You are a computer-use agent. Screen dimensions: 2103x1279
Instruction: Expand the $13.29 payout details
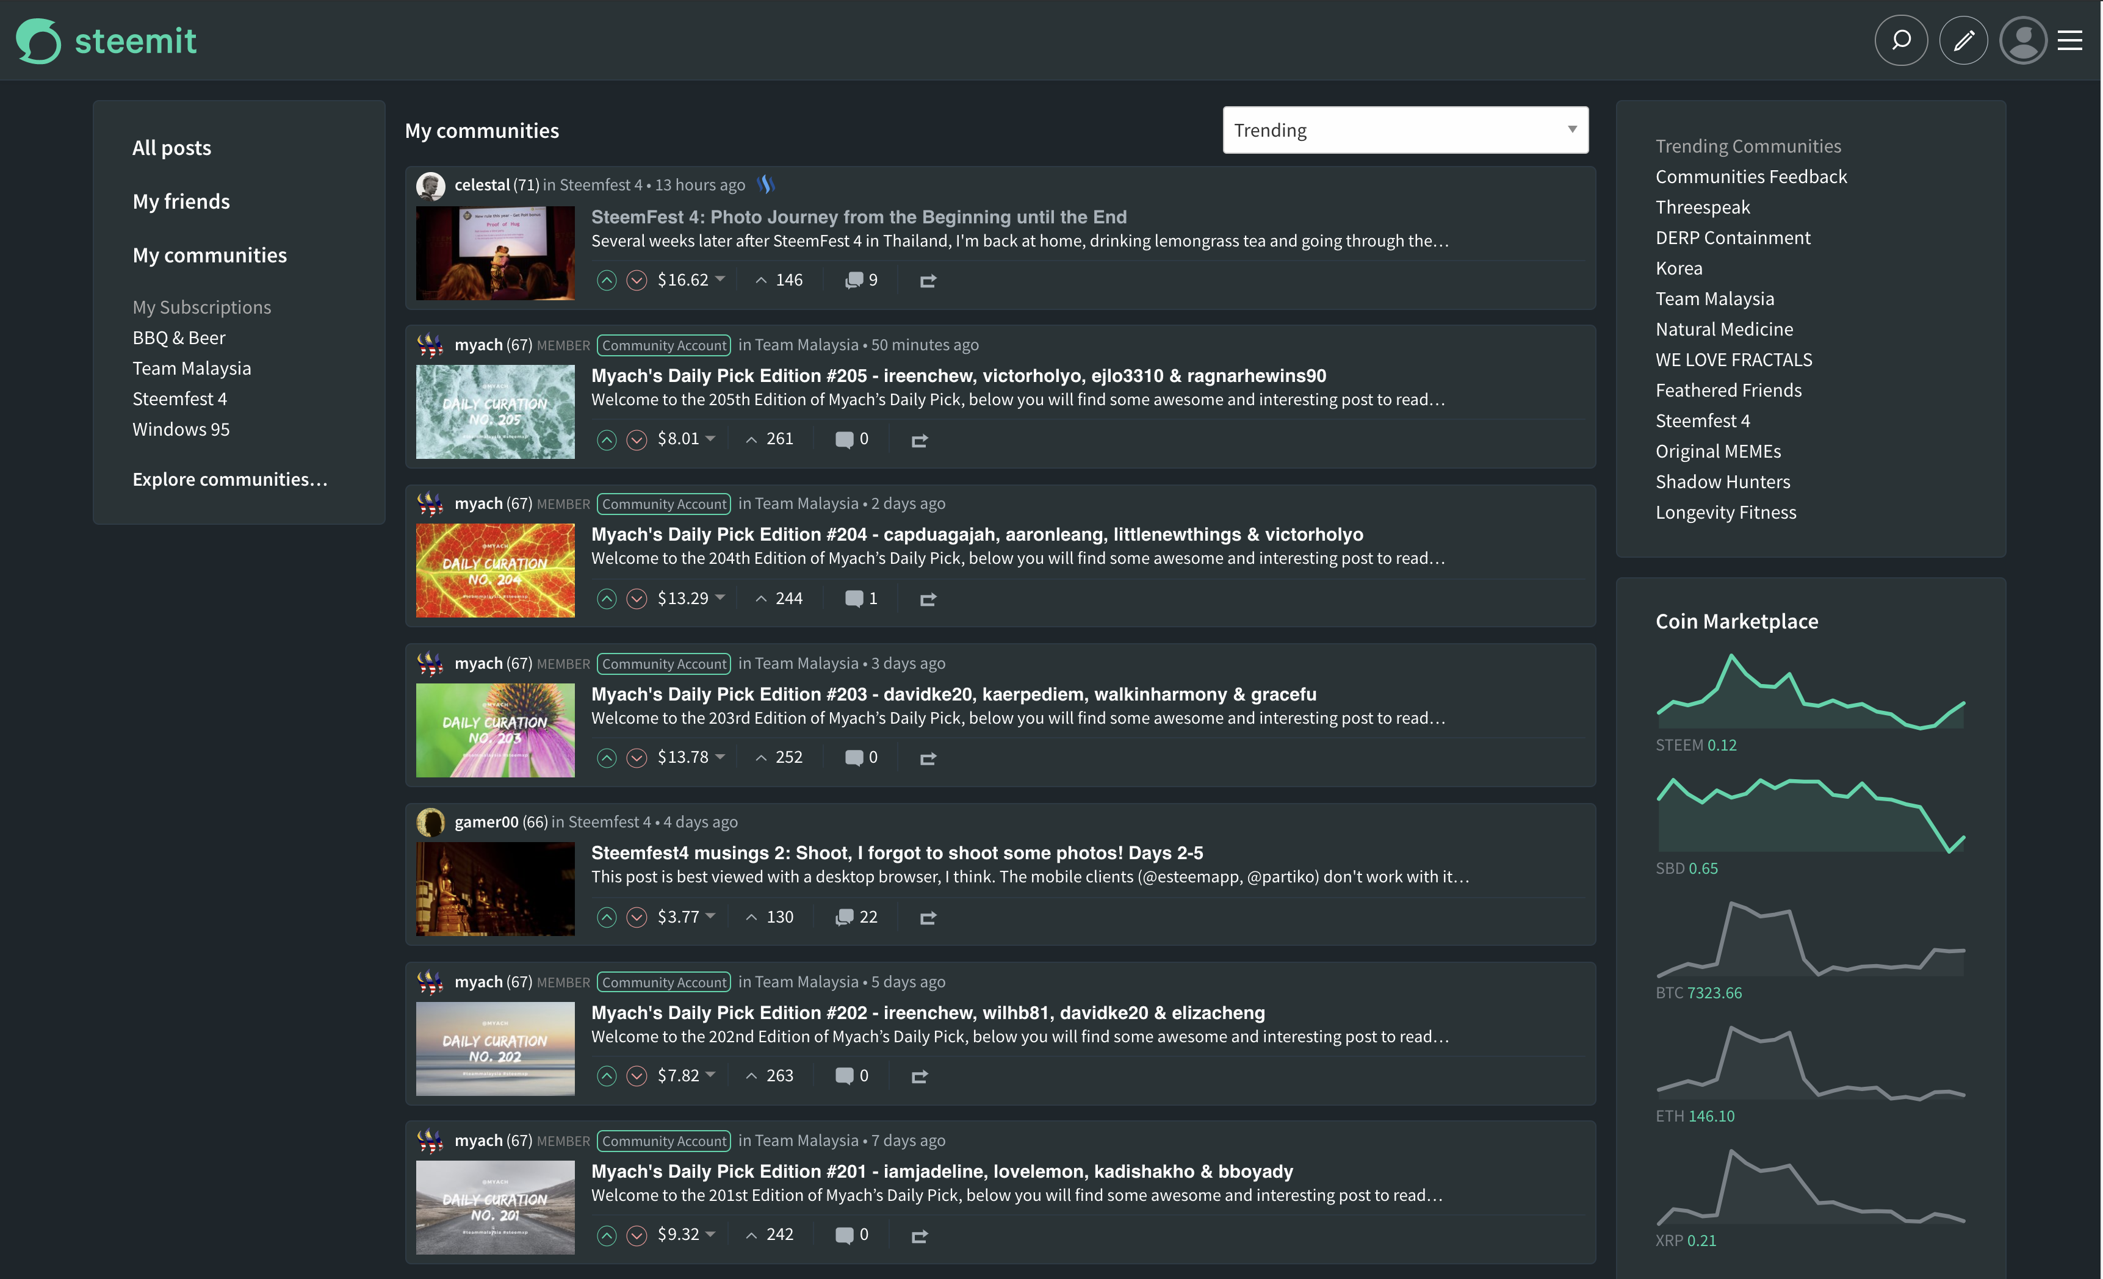691,598
